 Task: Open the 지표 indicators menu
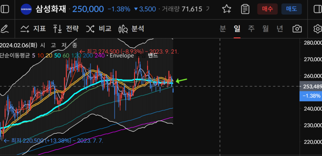[33, 29]
